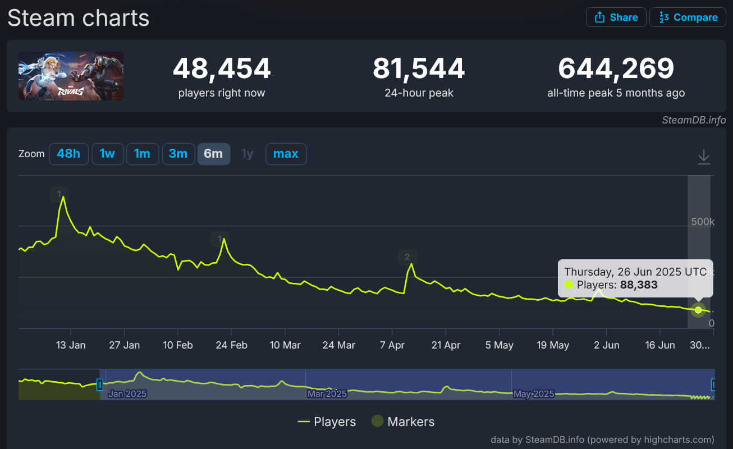Image resolution: width=733 pixels, height=449 pixels.
Task: Click May 2025 label in navigator
Action: point(534,394)
